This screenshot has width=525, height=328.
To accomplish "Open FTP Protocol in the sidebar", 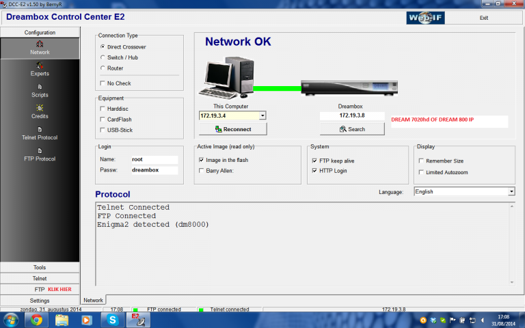I will click(40, 154).
